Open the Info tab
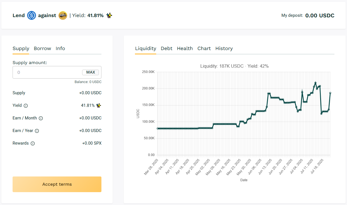Image resolution: width=347 pixels, height=205 pixels. (x=60, y=48)
